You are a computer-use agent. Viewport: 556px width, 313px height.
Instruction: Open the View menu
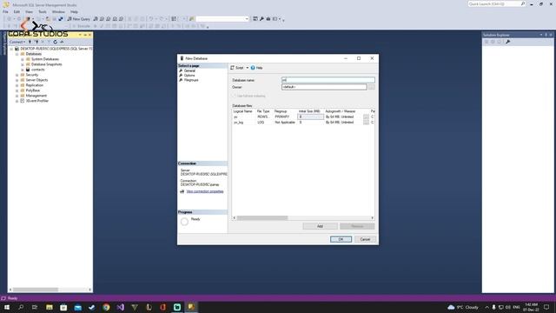click(29, 11)
